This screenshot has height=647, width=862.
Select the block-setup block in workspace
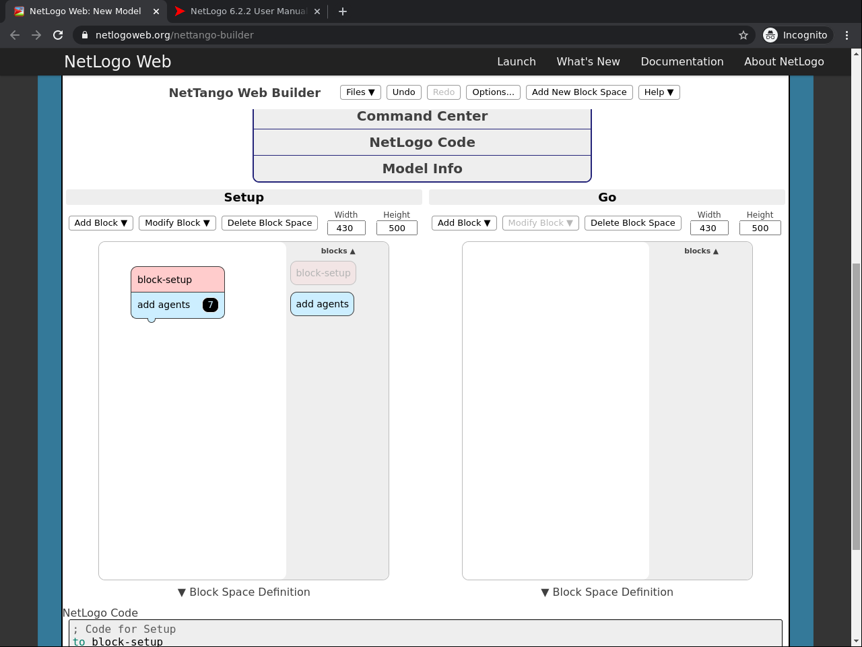pos(178,280)
